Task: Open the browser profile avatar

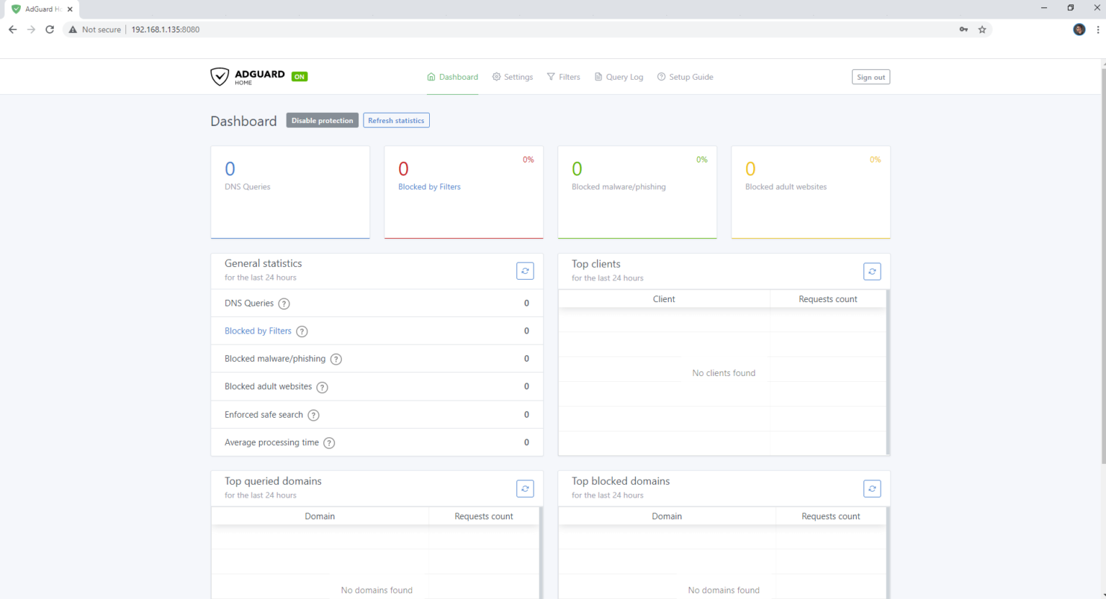Action: click(x=1079, y=29)
